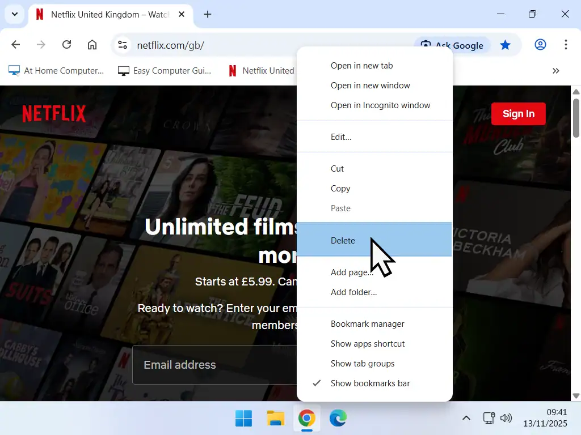This screenshot has height=435, width=581.
Task: Click the Email address input field
Action: 216,365
